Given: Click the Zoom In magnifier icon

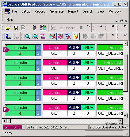Looking at the screenshot, I should click(27, 36).
